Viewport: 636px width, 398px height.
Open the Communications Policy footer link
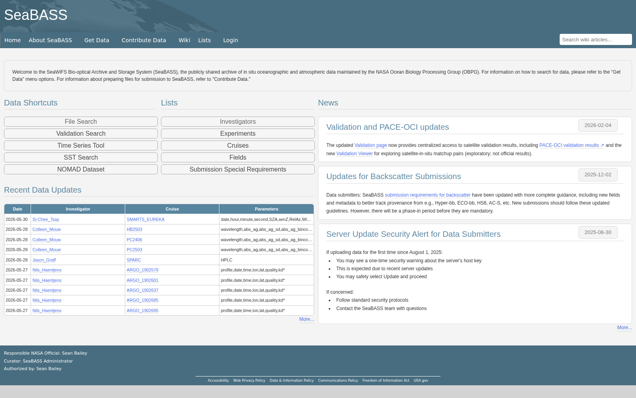pos(338,380)
